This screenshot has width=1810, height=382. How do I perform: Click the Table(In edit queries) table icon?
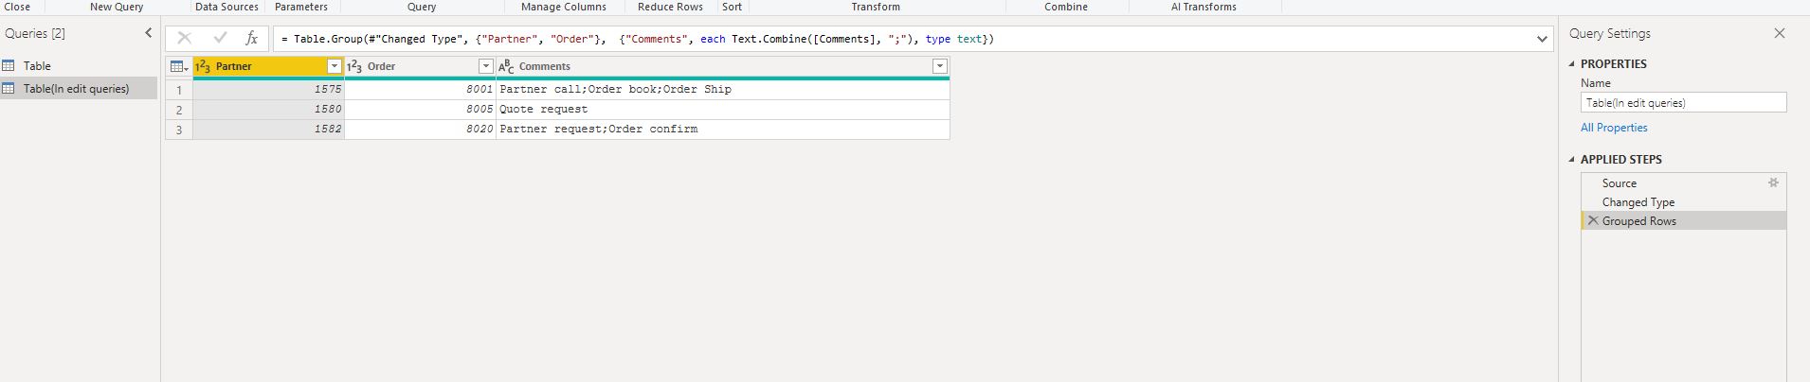point(9,88)
